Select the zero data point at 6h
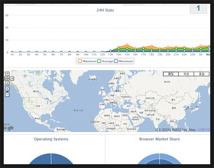 [x=53, y=52]
